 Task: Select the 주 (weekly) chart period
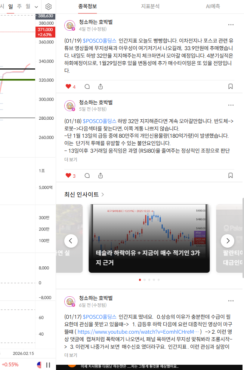(x=19, y=6)
